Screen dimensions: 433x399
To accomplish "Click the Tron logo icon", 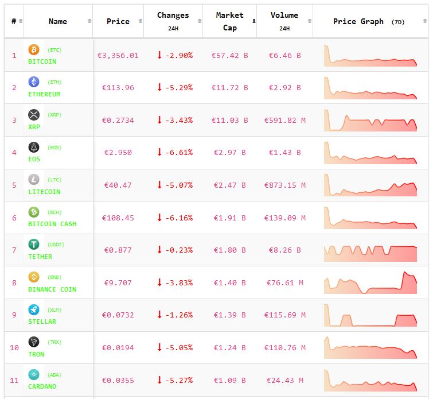I will (34, 342).
